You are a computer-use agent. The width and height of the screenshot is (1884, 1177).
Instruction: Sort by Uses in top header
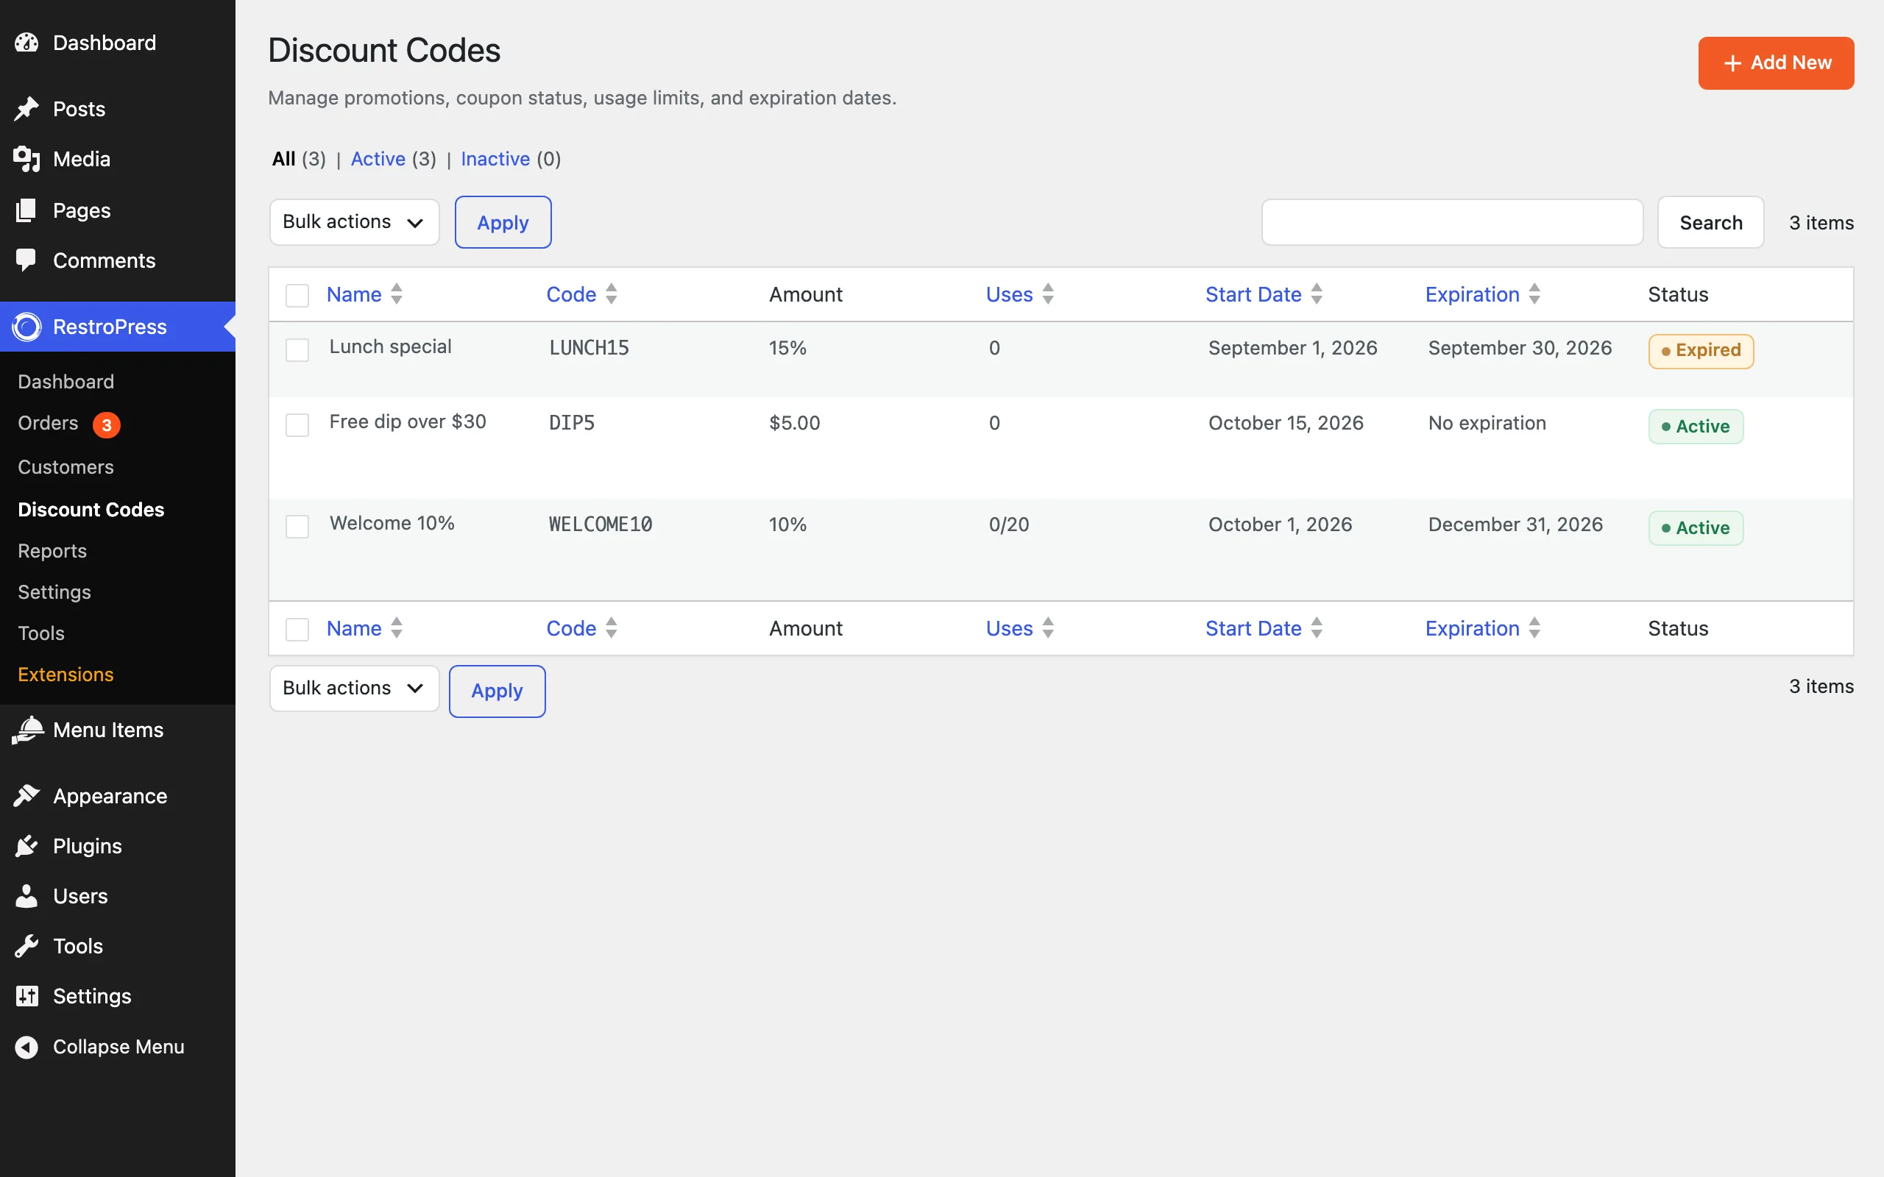click(1009, 294)
